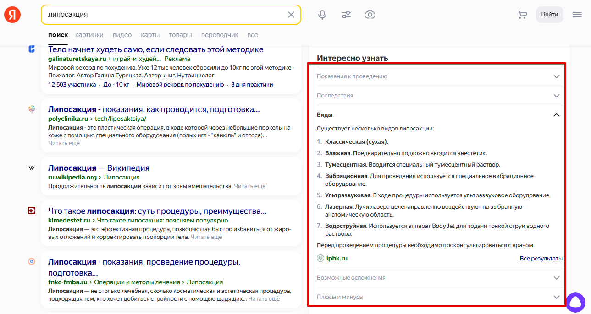Open fnkc-fmba Липосакция result title
This screenshot has height=314, width=591.
pyautogui.click(x=144, y=267)
